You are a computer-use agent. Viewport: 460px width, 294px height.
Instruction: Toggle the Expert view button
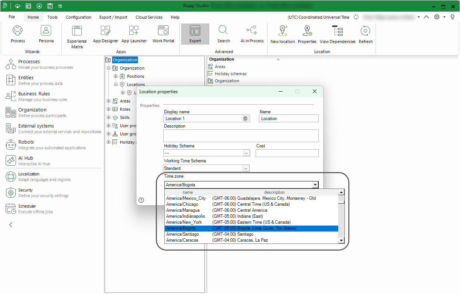click(x=195, y=34)
